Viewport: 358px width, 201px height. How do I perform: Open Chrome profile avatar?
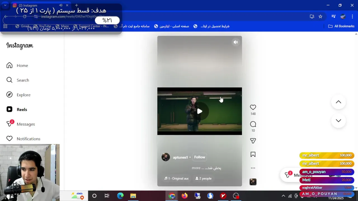343,16
